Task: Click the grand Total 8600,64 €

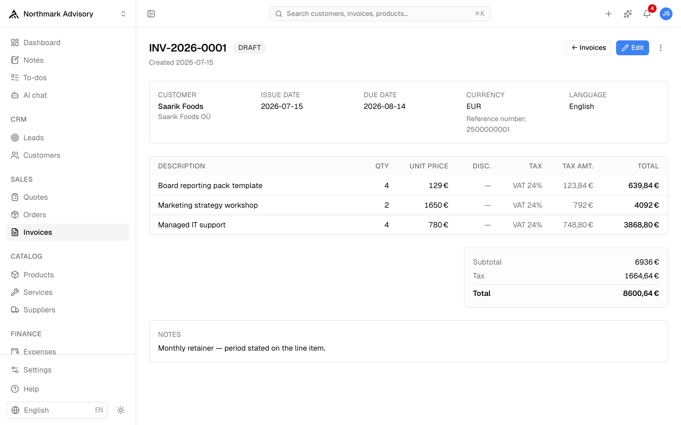Action: [641, 294]
